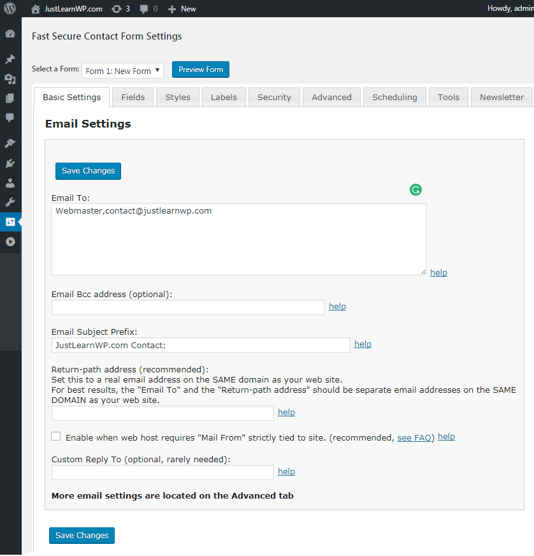Click the bottom Save Changes button
The width and height of the screenshot is (534, 556).
[x=82, y=536]
